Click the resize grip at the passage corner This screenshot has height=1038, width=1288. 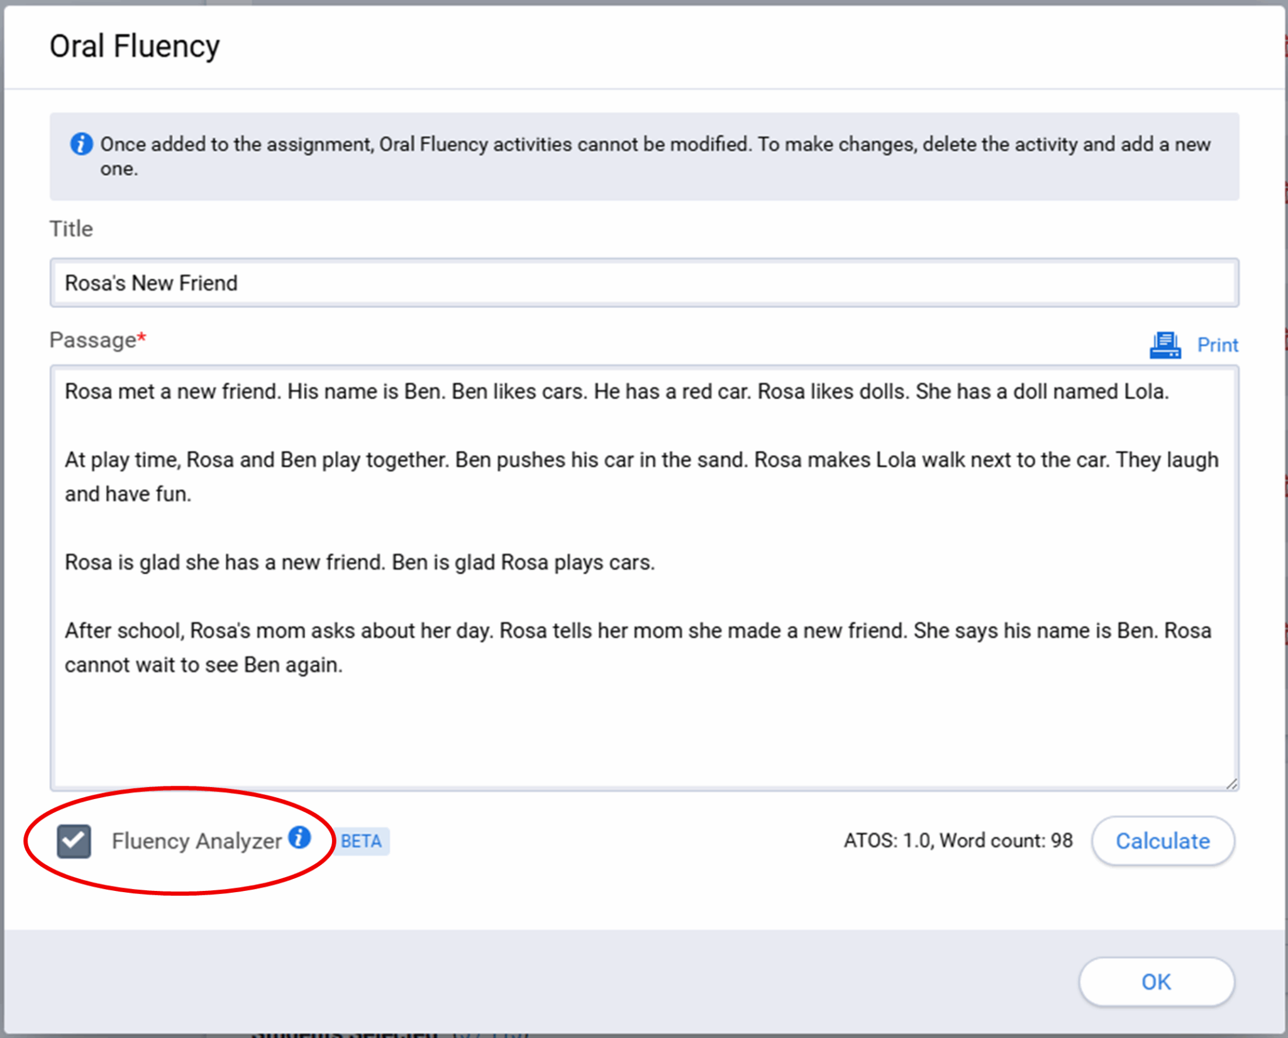pyautogui.click(x=1231, y=783)
